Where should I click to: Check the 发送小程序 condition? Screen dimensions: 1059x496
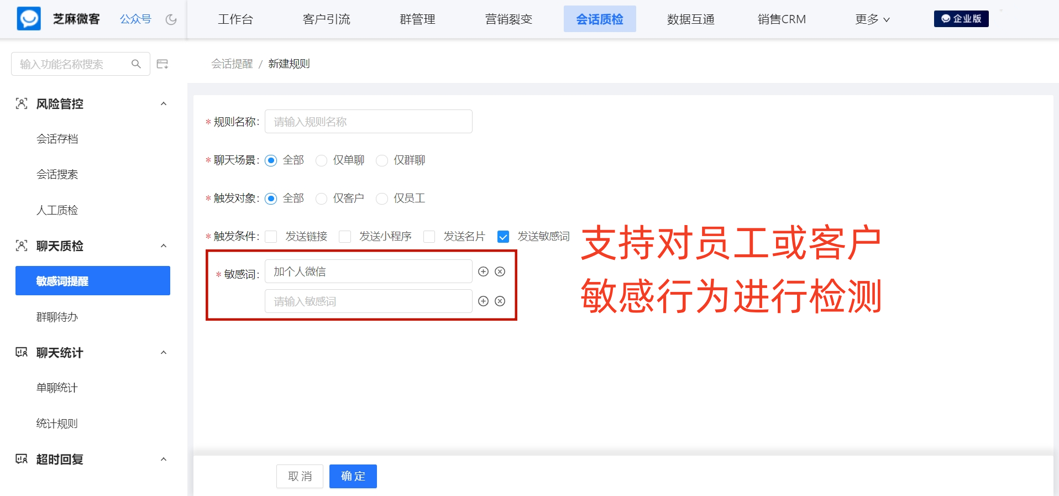click(x=345, y=237)
